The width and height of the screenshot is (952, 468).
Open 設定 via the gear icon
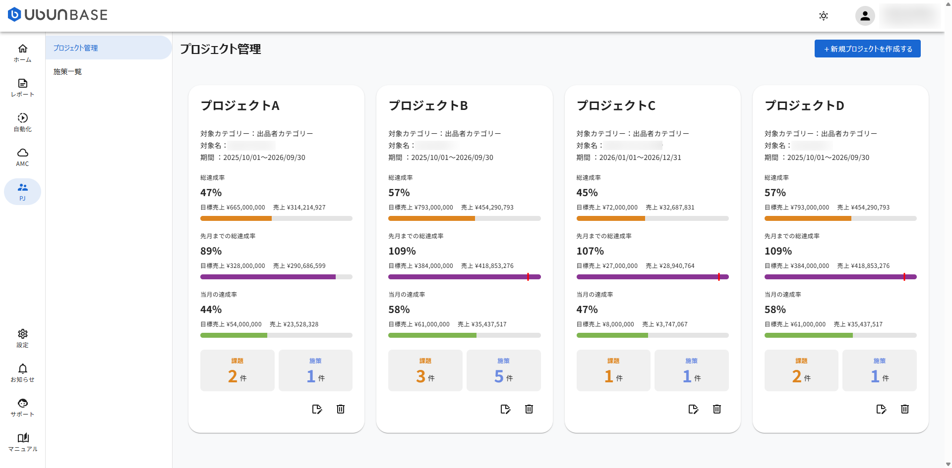[x=22, y=338]
